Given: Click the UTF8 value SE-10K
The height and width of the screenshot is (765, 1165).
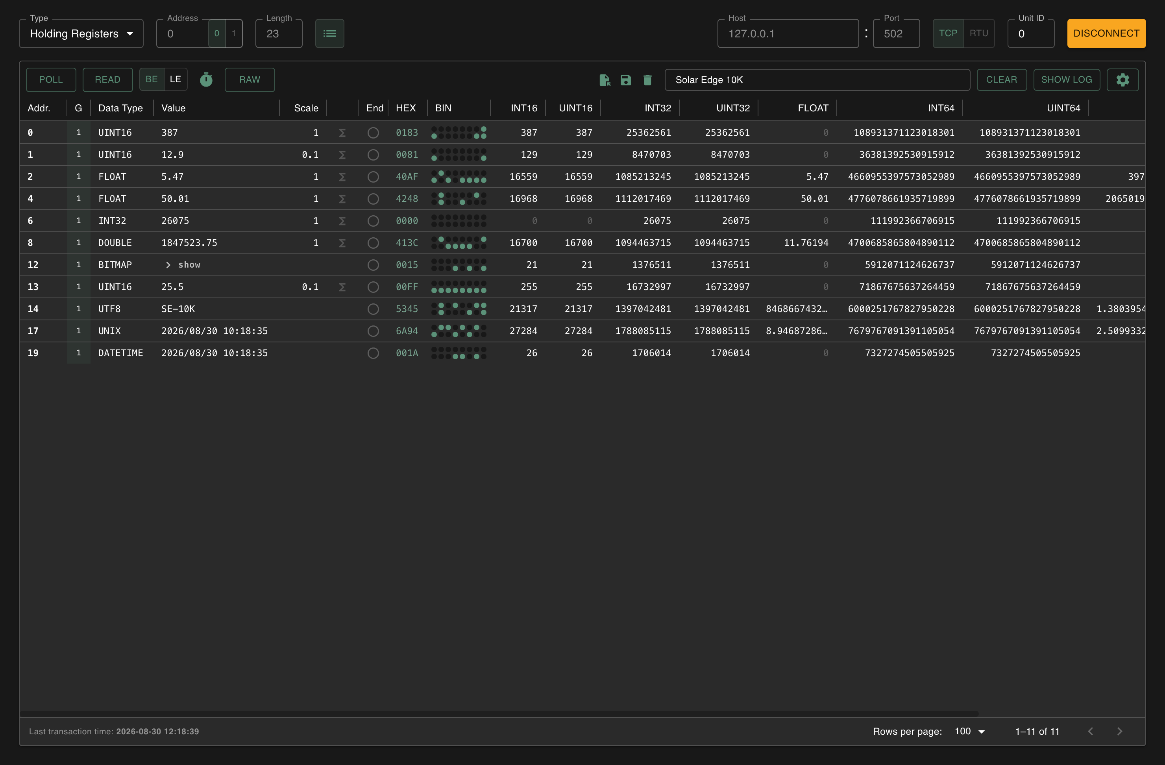Looking at the screenshot, I should point(178,309).
